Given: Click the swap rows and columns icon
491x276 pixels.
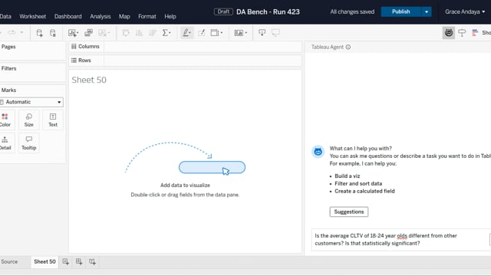Looking at the screenshot, I should pyautogui.click(x=126, y=33).
